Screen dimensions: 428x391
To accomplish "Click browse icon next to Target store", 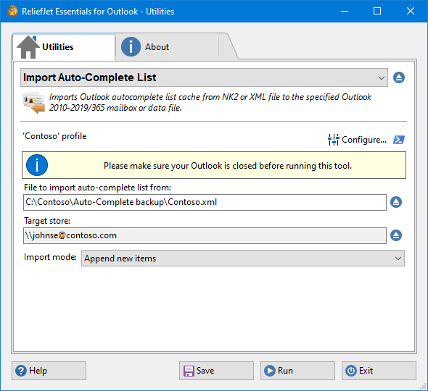I will pyautogui.click(x=396, y=235).
